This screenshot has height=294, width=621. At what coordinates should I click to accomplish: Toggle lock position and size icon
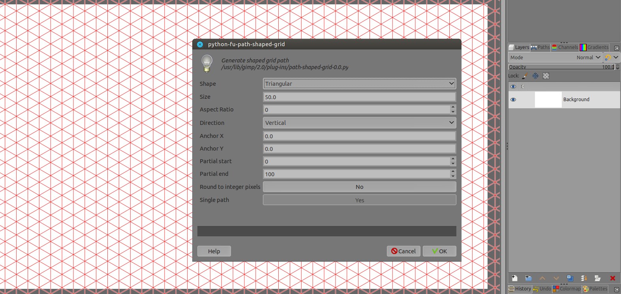[x=535, y=76]
